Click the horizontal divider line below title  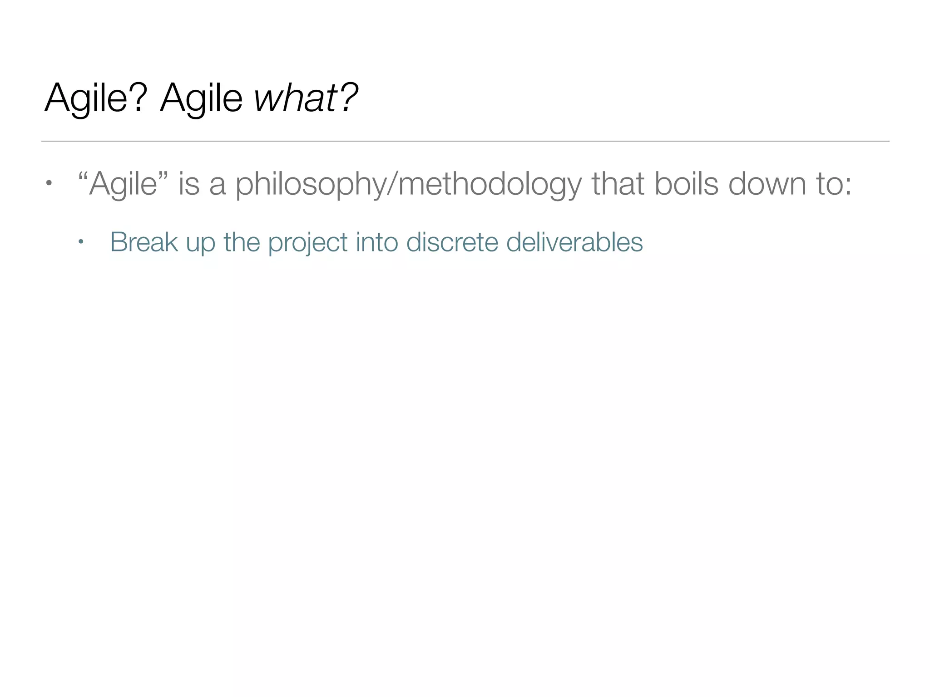[465, 141]
